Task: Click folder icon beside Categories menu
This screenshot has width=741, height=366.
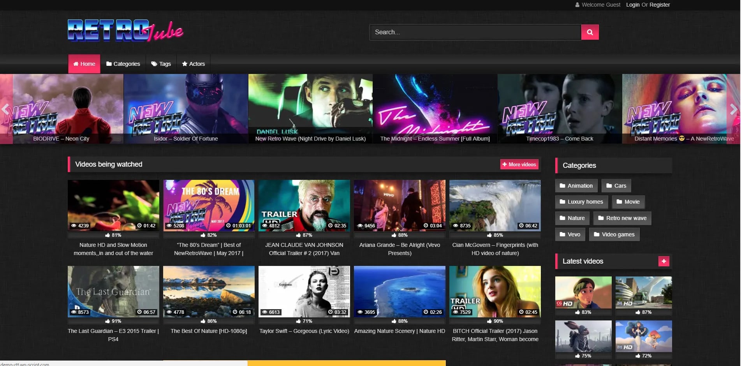Action: point(109,64)
